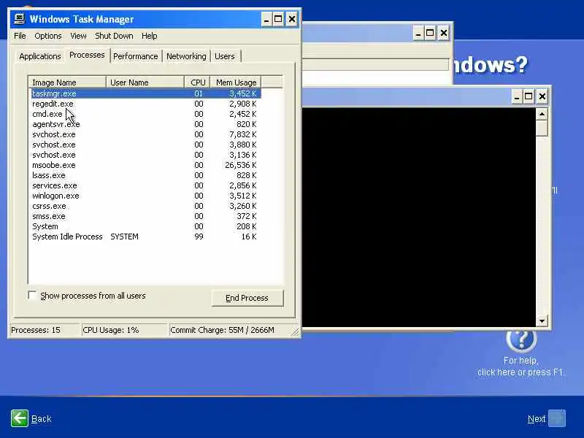The height and width of the screenshot is (438, 584).
Task: Sort by Image Name column header
Action: click(x=67, y=82)
